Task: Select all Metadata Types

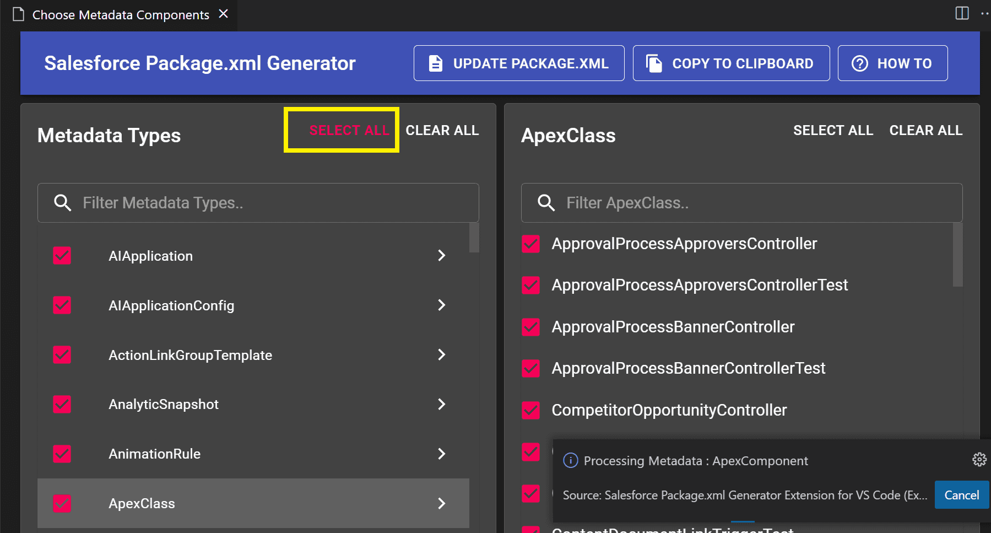Action: pos(349,131)
